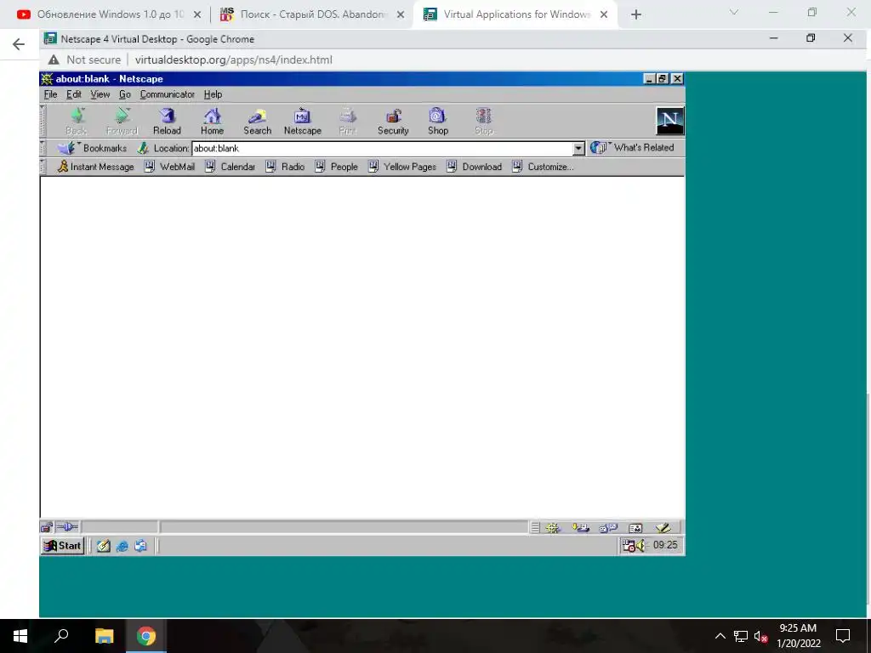Collapse the navigation toolbar grip handle
Screen dimensions: 871x653
click(x=43, y=121)
